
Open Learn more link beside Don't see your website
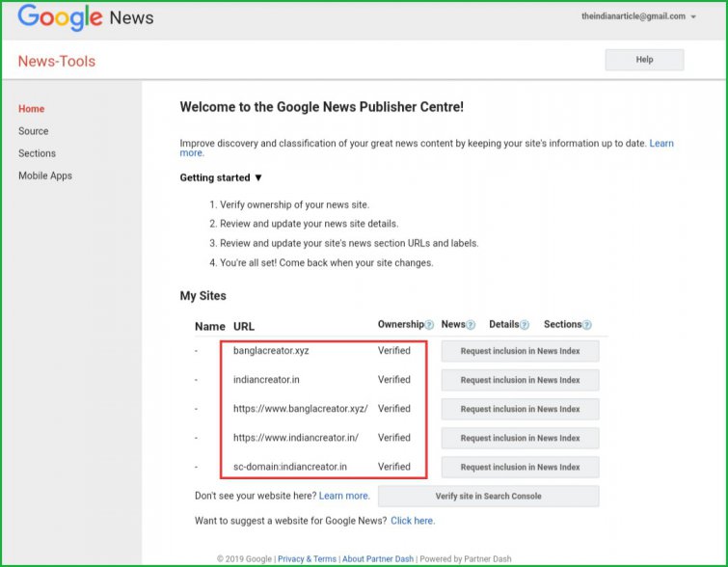[344, 496]
